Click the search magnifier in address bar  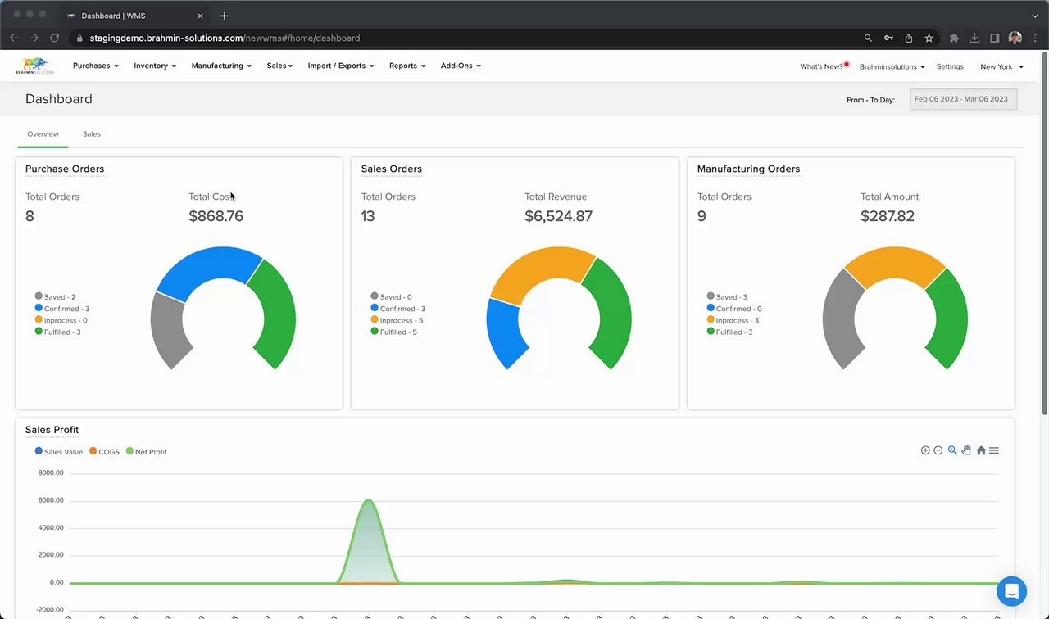coord(869,38)
